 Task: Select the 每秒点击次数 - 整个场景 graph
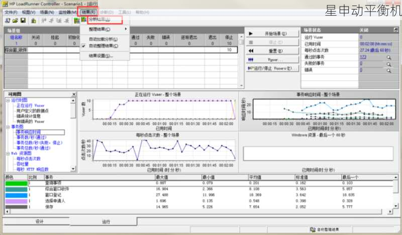point(159,152)
